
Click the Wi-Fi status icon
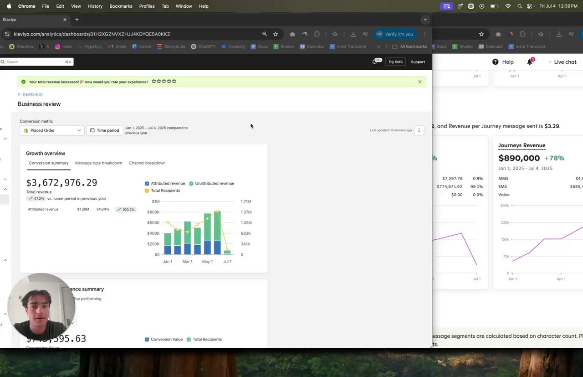508,6
